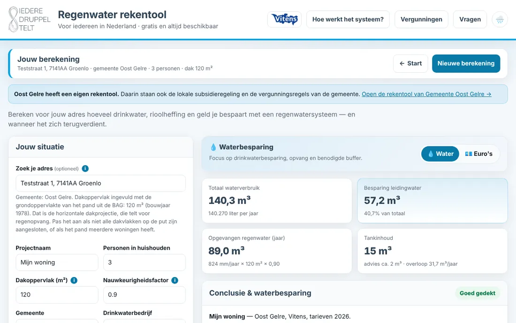Open the Vragen menu item

coord(470,19)
